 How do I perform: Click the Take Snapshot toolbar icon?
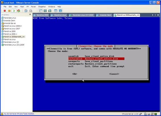click(26, 11)
